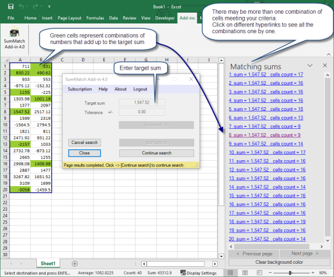Select cell A8 containing 1547.52
This screenshot has width=334, height=277.
20,111
